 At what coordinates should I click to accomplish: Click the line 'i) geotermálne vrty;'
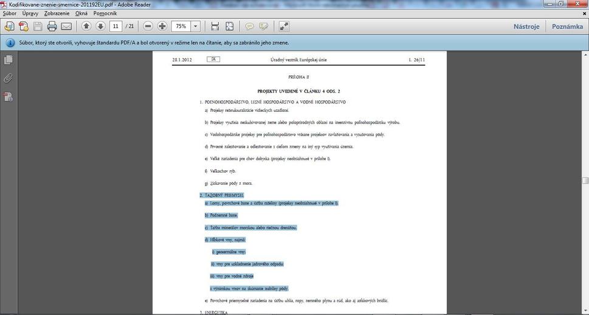229,252
